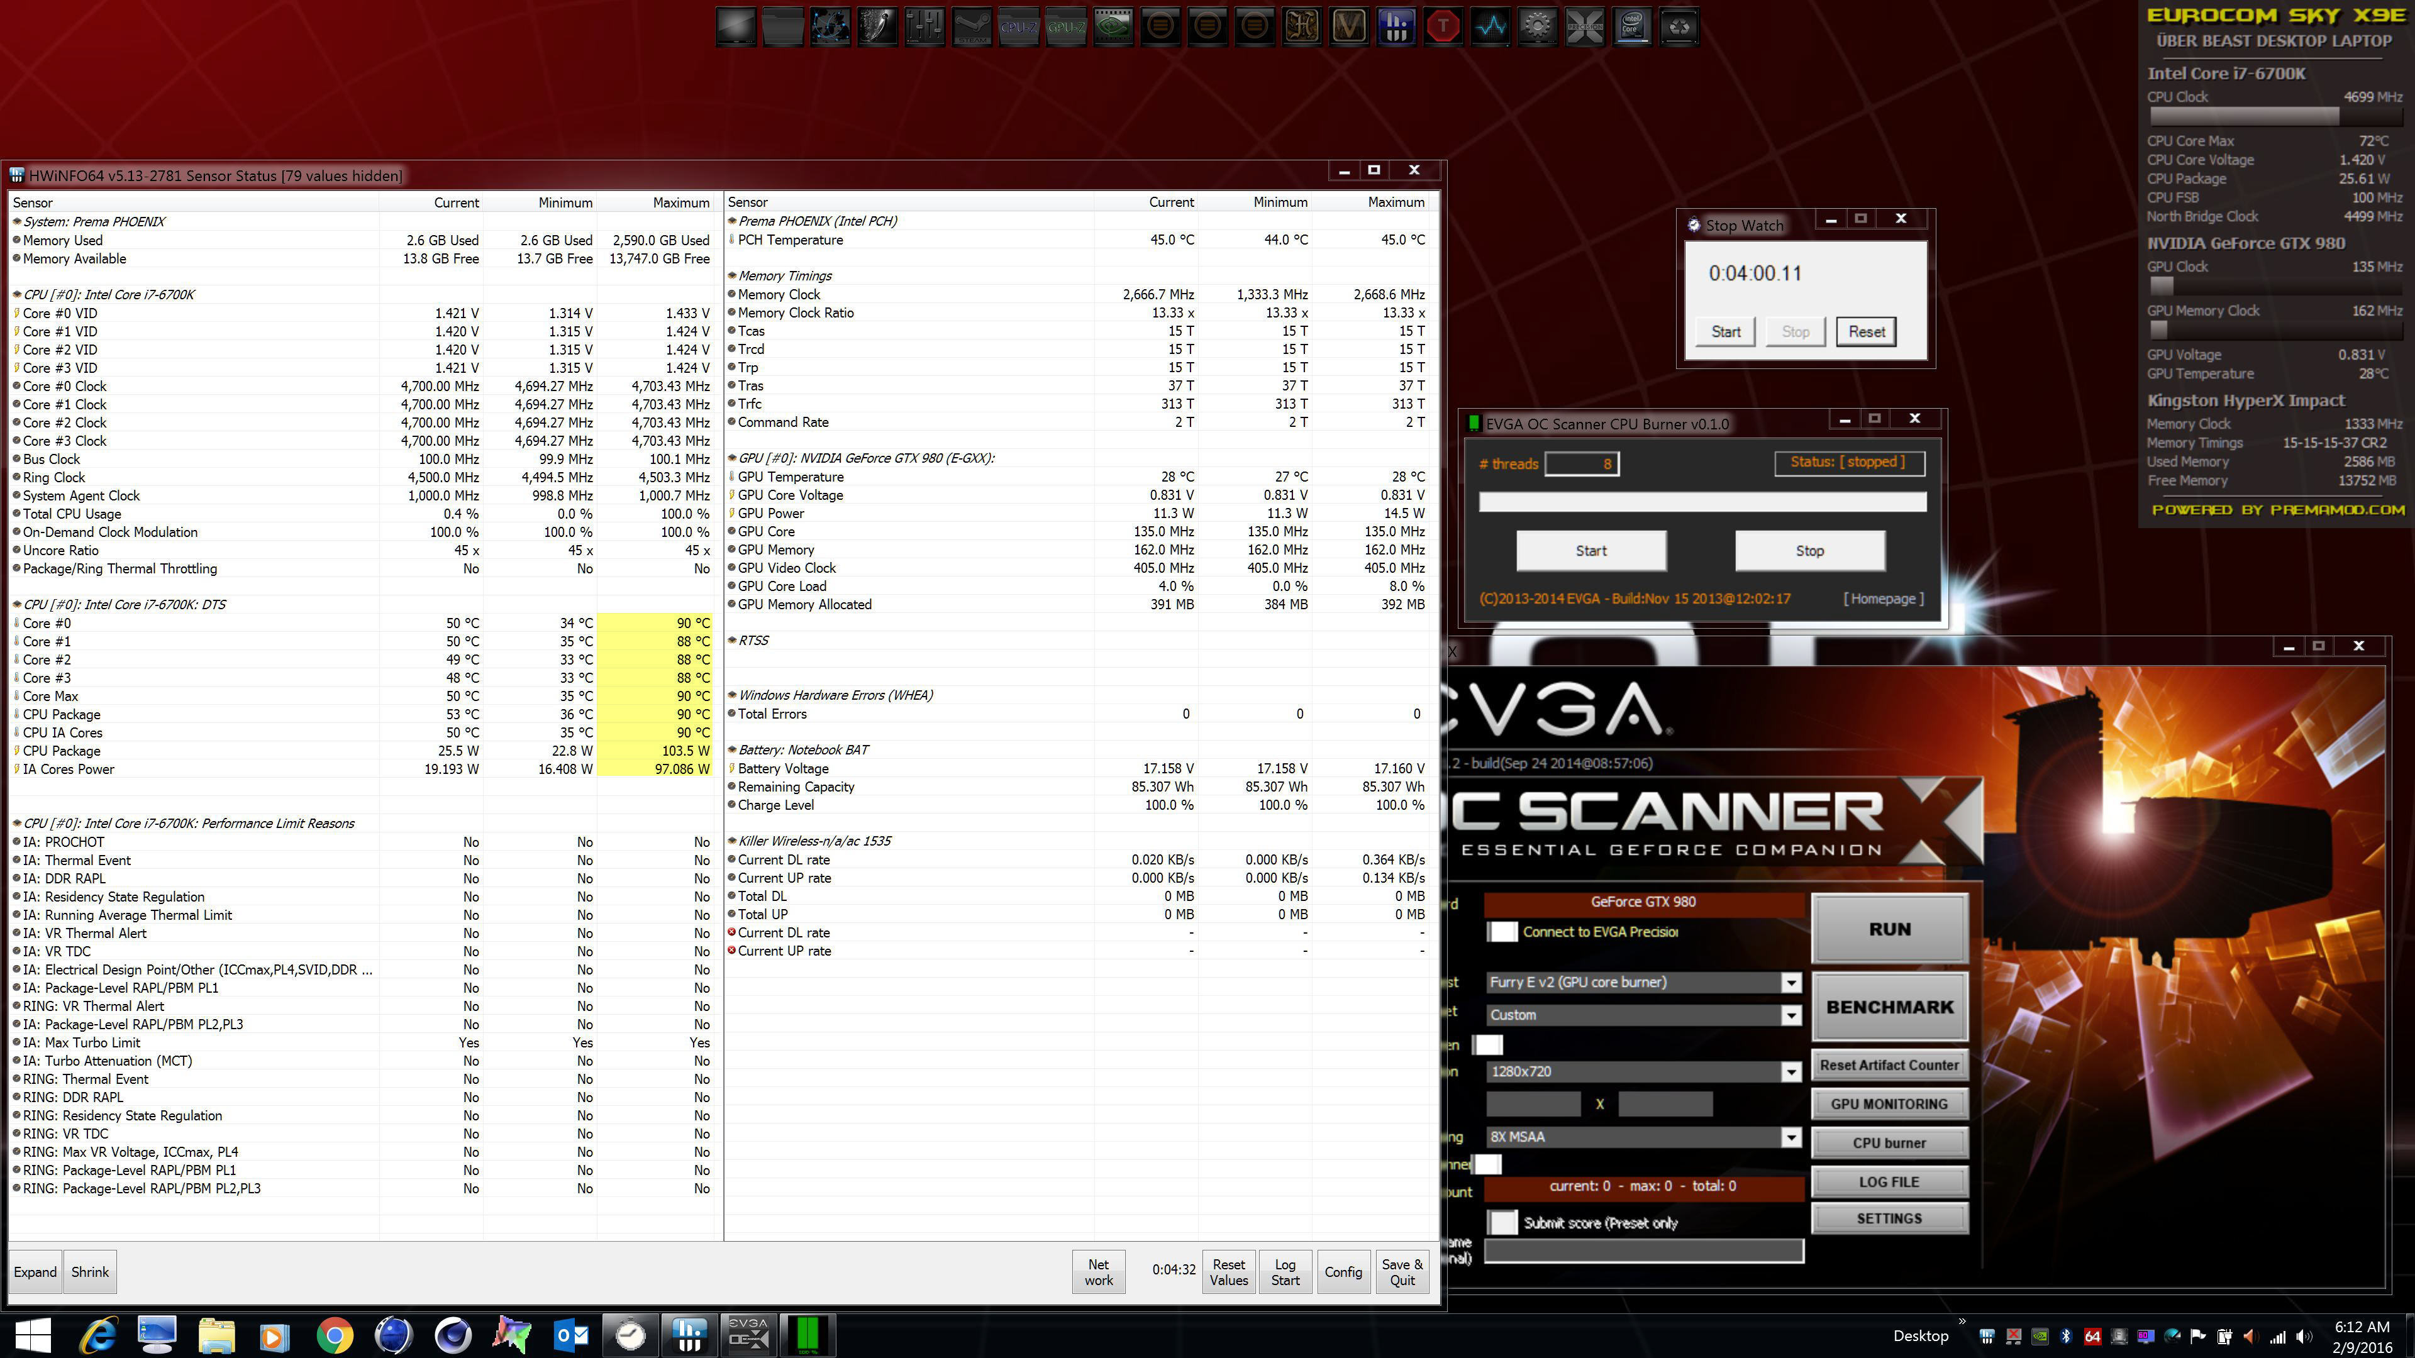
Task: Click the Windows Start button
Action: click(x=33, y=1335)
